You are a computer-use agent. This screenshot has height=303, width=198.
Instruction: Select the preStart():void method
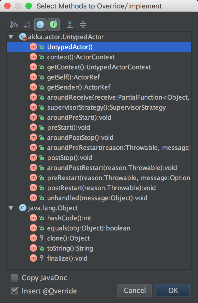(69, 128)
